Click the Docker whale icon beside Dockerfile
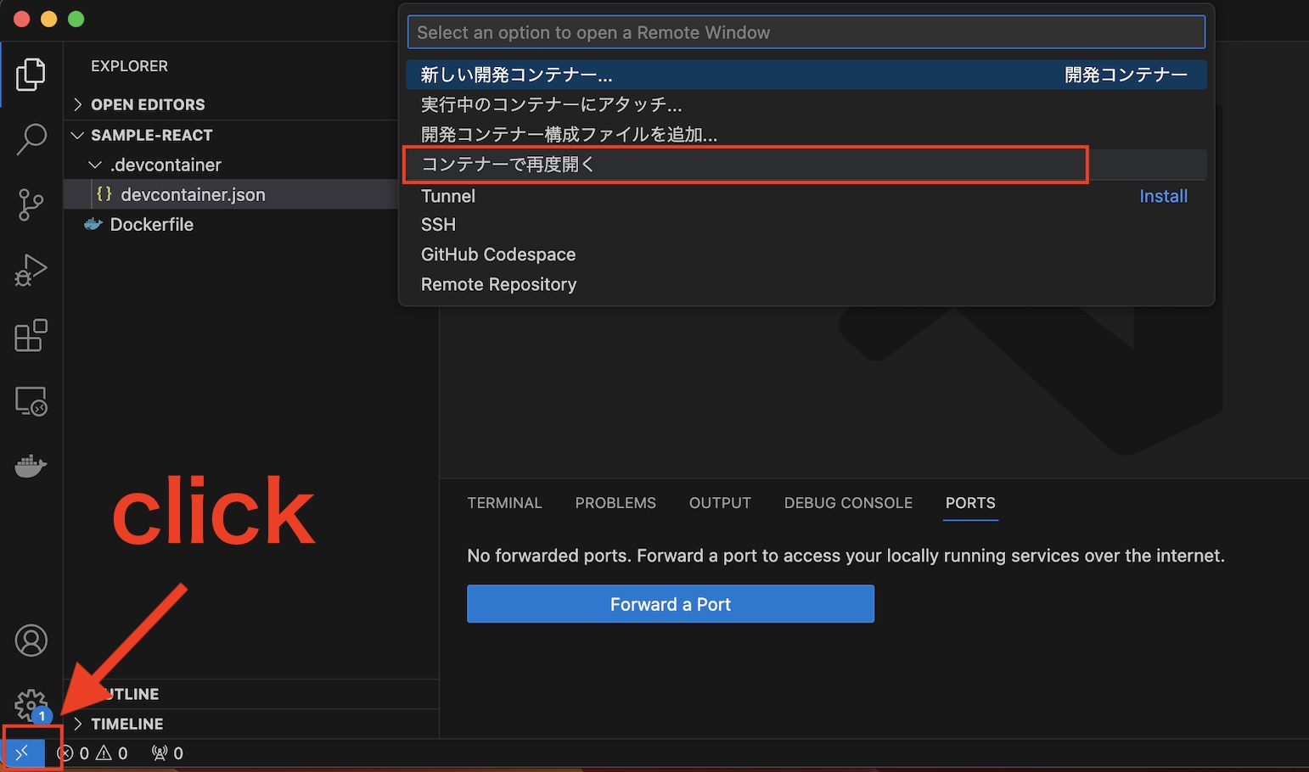 tap(93, 224)
